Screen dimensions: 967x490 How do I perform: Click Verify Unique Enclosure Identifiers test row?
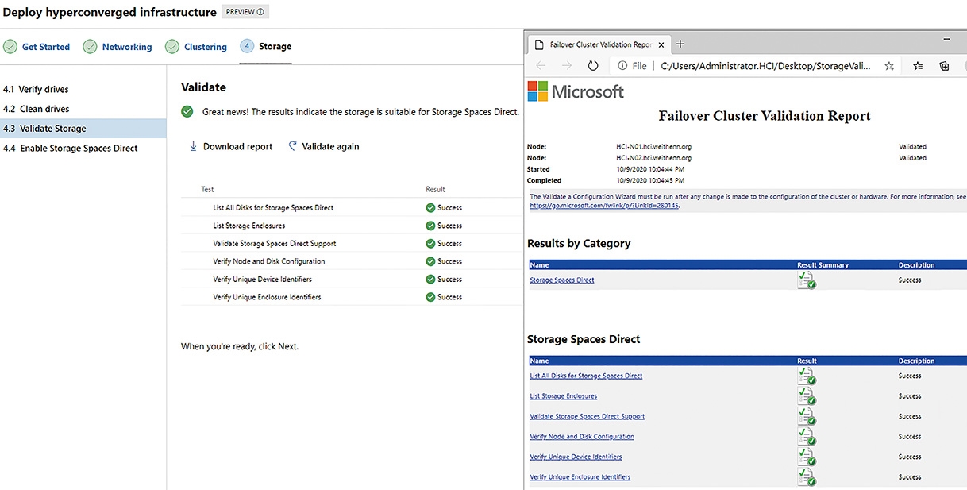coord(350,297)
